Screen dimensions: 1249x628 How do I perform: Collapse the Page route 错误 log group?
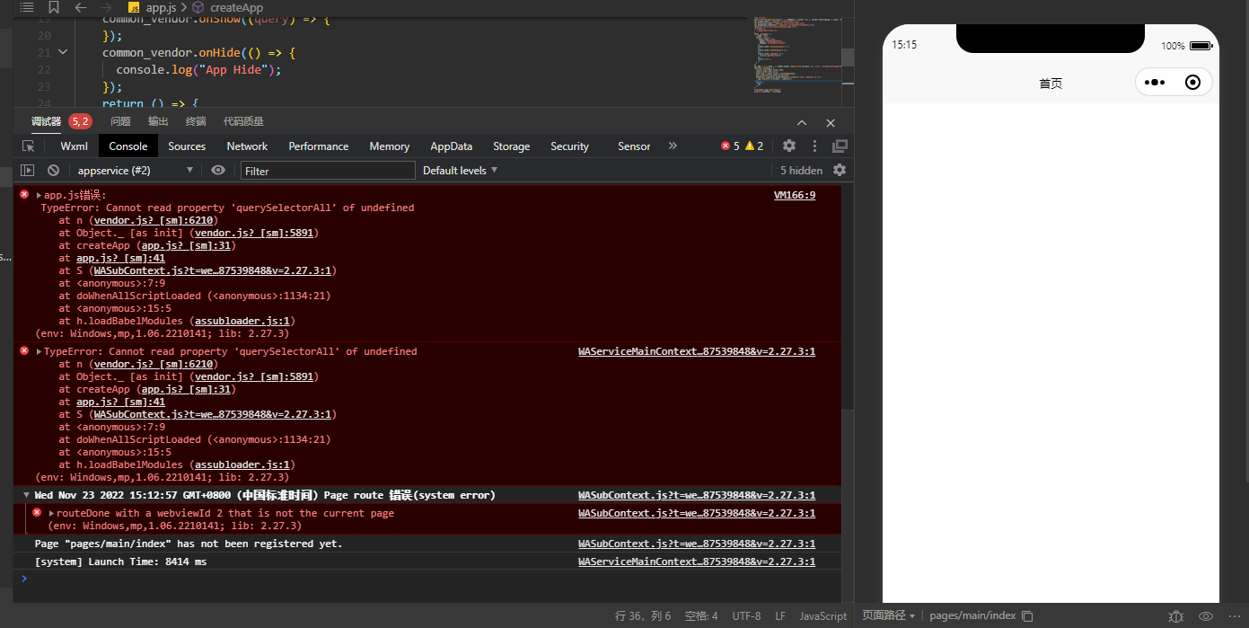tap(26, 495)
